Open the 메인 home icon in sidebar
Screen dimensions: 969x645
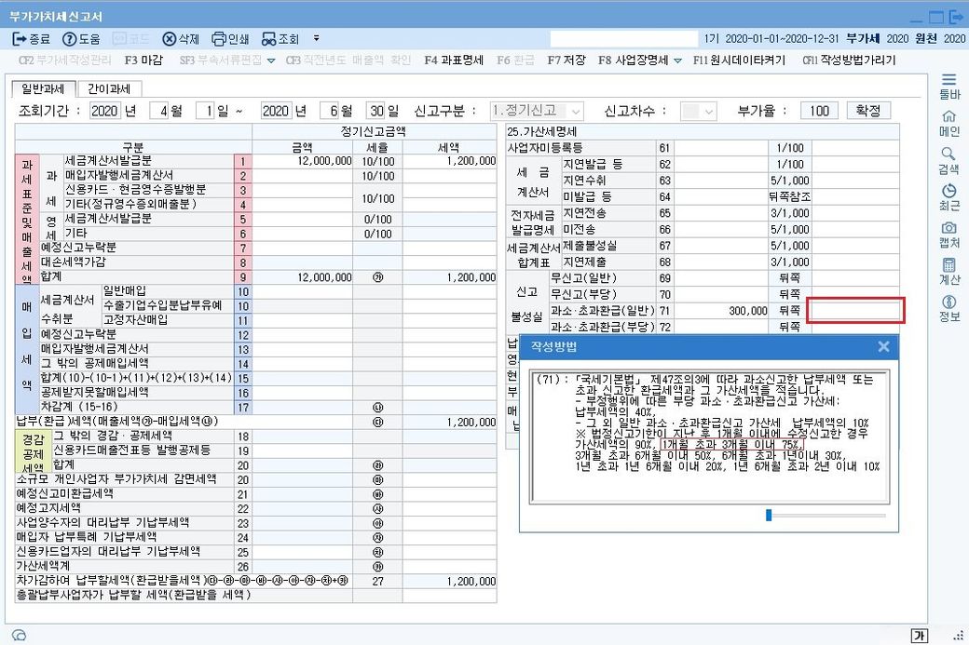[949, 116]
